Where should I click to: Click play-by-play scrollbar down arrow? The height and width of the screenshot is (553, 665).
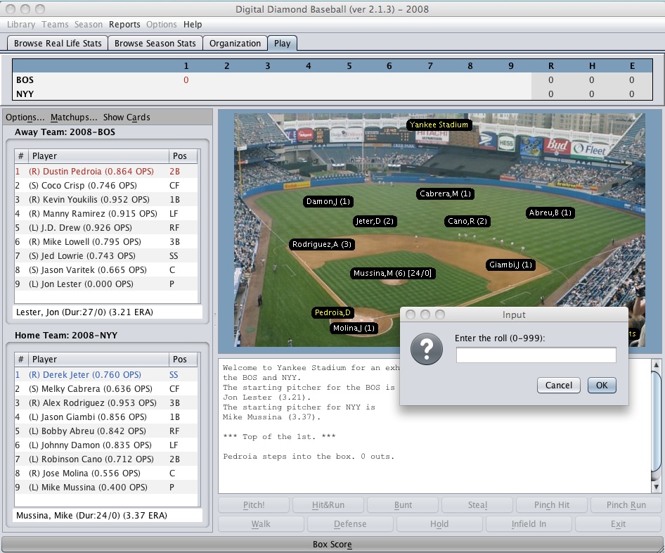[656, 487]
